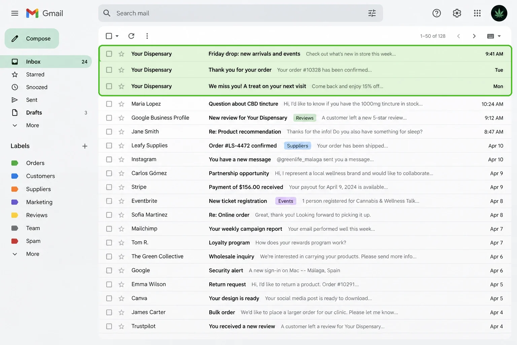Open the Google apps grid
517x345 pixels.
477,13
